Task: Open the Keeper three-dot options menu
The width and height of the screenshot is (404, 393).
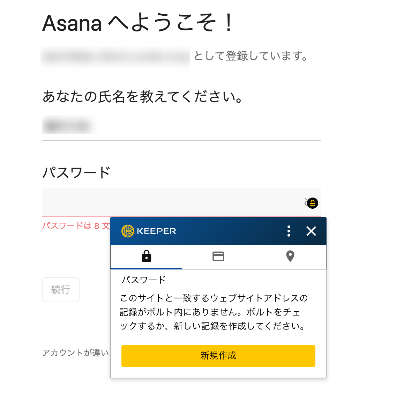Action: pyautogui.click(x=289, y=231)
